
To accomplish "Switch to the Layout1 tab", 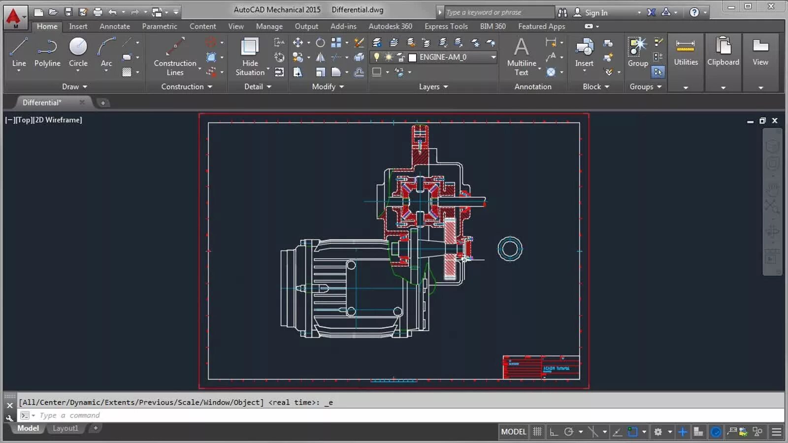I will (66, 428).
